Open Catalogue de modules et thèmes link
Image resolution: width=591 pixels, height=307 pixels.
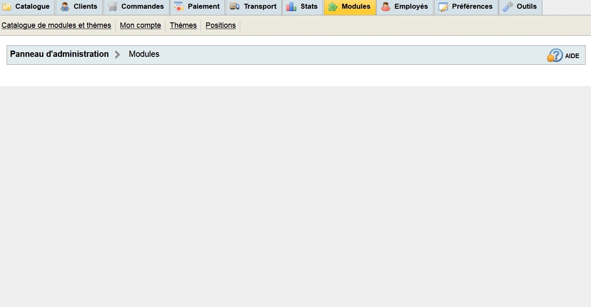pos(57,25)
